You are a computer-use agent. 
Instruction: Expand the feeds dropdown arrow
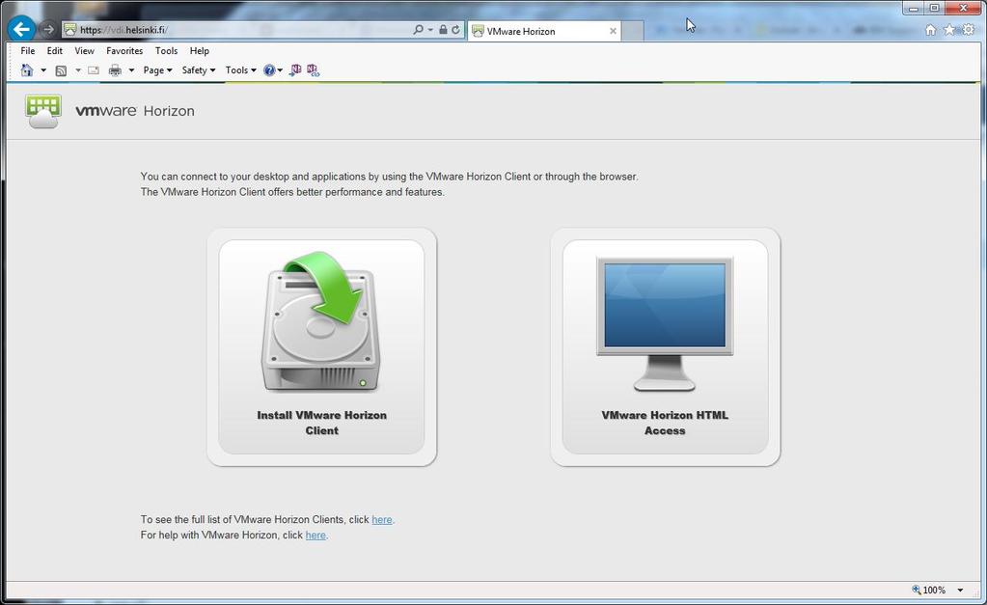(x=78, y=70)
